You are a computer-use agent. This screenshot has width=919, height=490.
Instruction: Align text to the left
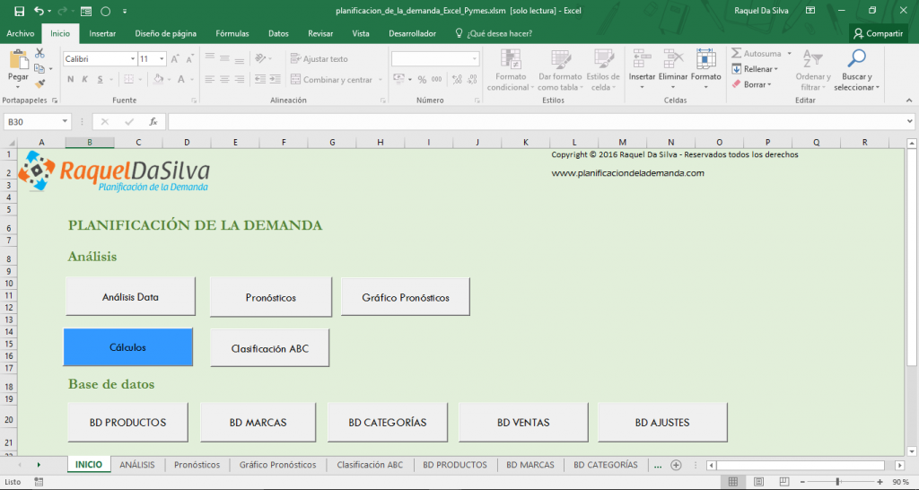209,79
